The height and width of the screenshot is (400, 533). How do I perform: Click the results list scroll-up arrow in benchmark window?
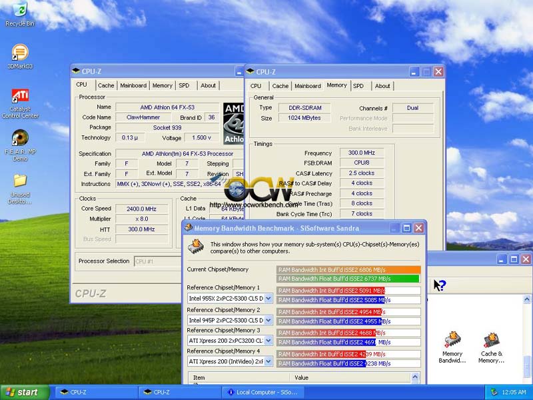tap(415, 377)
